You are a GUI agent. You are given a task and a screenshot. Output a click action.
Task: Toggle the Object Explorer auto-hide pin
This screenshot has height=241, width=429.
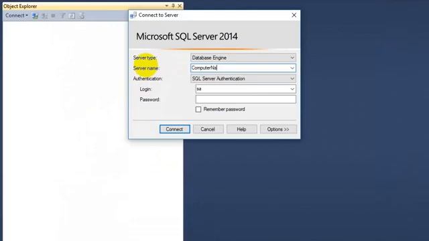pos(173,6)
